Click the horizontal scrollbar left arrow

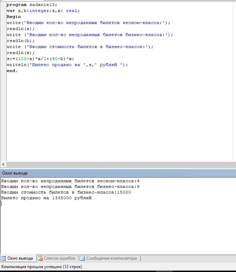coord(3,164)
